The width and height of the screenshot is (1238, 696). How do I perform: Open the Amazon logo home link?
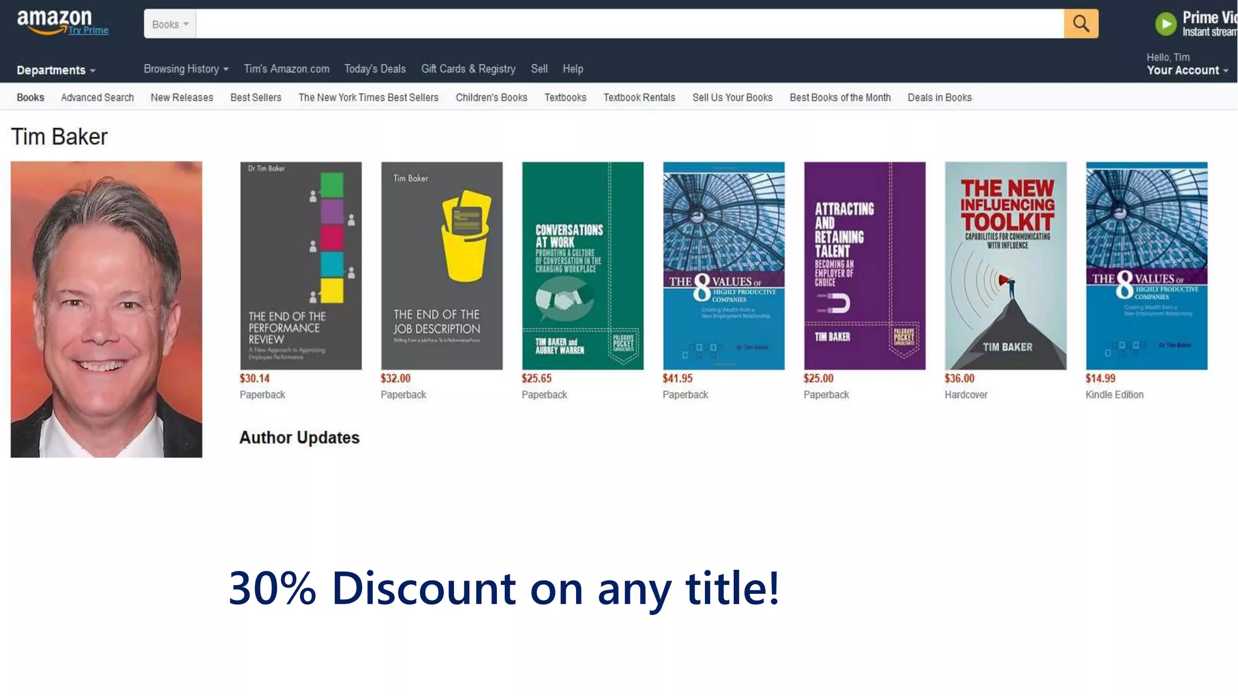[x=54, y=22]
